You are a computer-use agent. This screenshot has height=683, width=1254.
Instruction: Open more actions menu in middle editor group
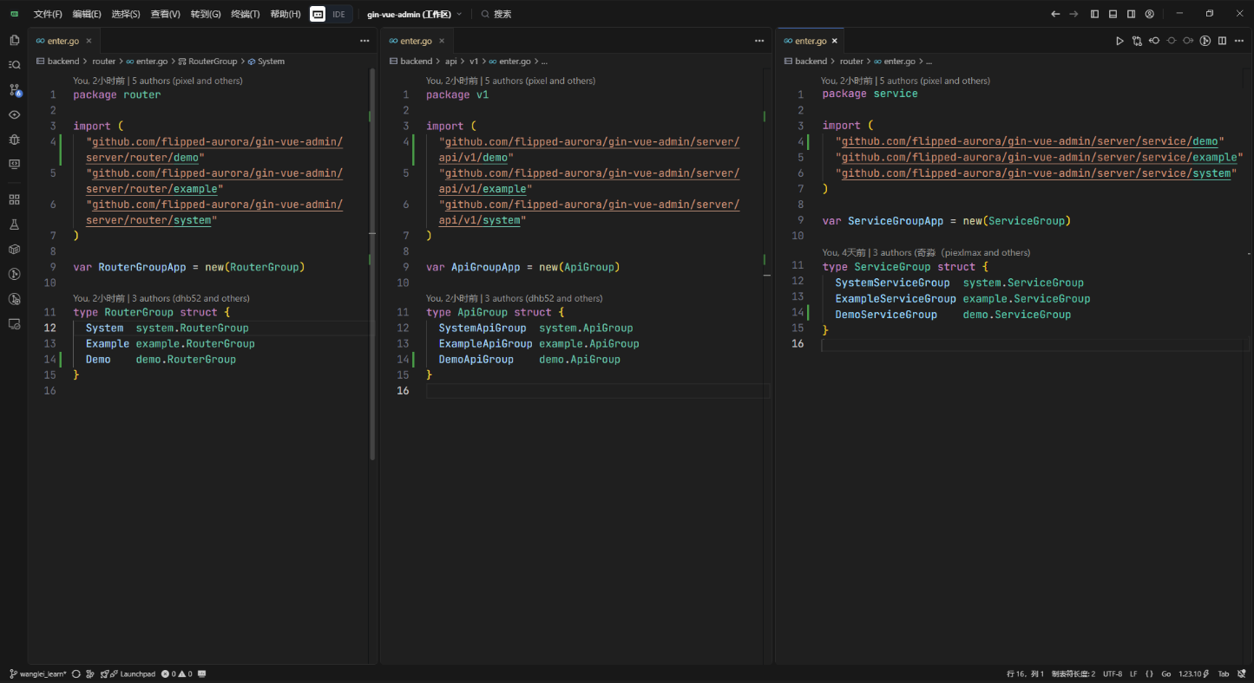coord(759,41)
